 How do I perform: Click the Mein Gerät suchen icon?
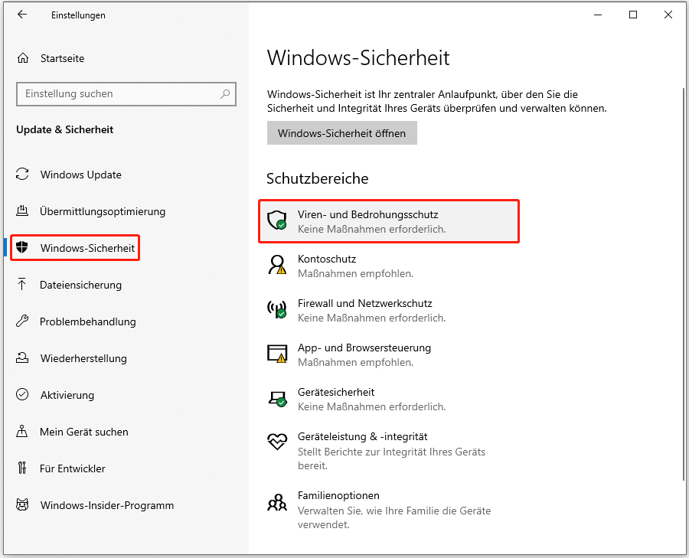tap(22, 431)
